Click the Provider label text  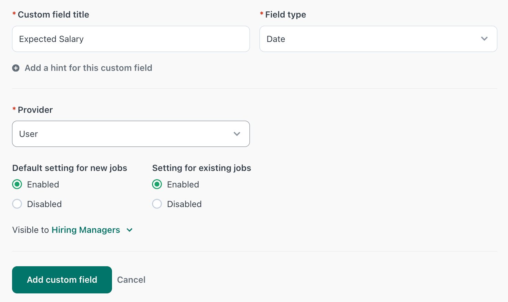point(35,110)
